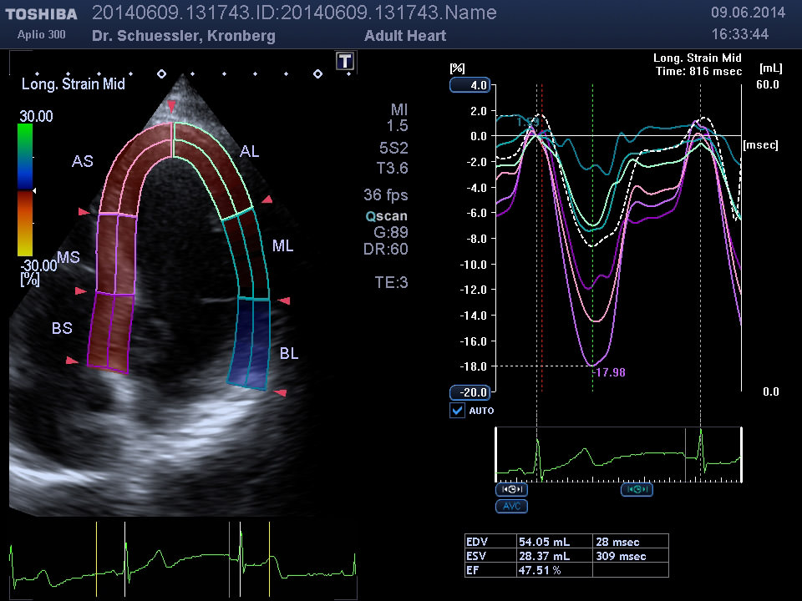
Task: Click the red dashed time marker on graph
Action: [x=541, y=250]
